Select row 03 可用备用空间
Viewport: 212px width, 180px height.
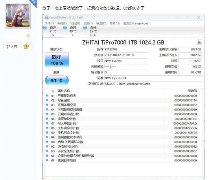click(x=121, y=105)
